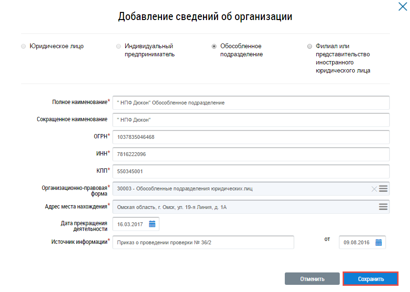Image resolution: width=410 pixels, height=292 pixels.
Task: Focus the Сокращенное наименование field
Action: click(251, 120)
